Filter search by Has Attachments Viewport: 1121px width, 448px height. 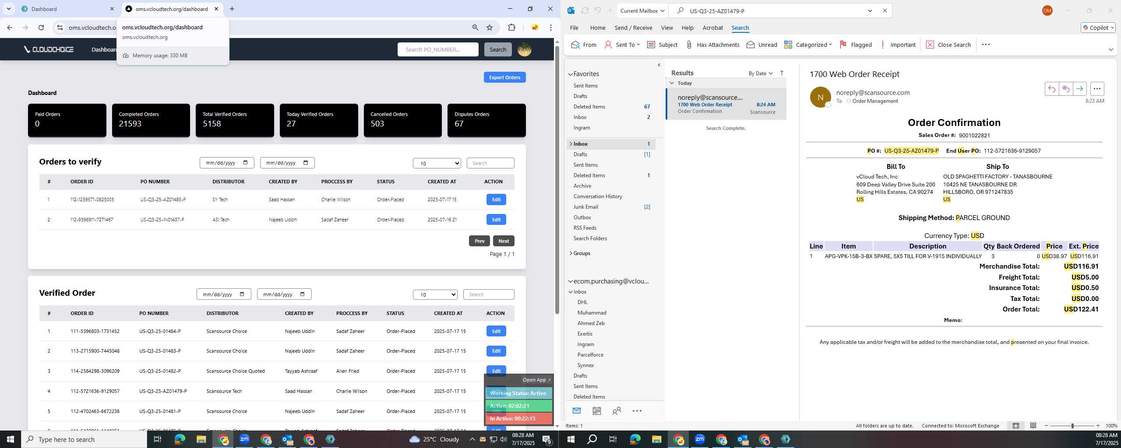tap(712, 45)
